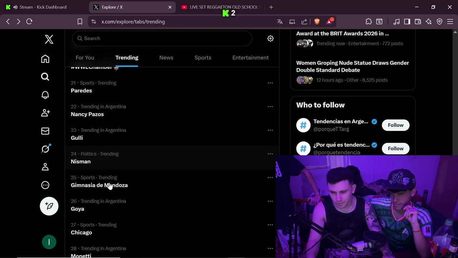Switch to Stream - Kick Dashboard tab

pyautogui.click(x=43, y=7)
